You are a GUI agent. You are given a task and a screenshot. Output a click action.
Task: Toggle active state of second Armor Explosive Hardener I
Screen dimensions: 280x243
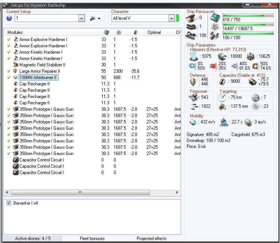point(9,45)
